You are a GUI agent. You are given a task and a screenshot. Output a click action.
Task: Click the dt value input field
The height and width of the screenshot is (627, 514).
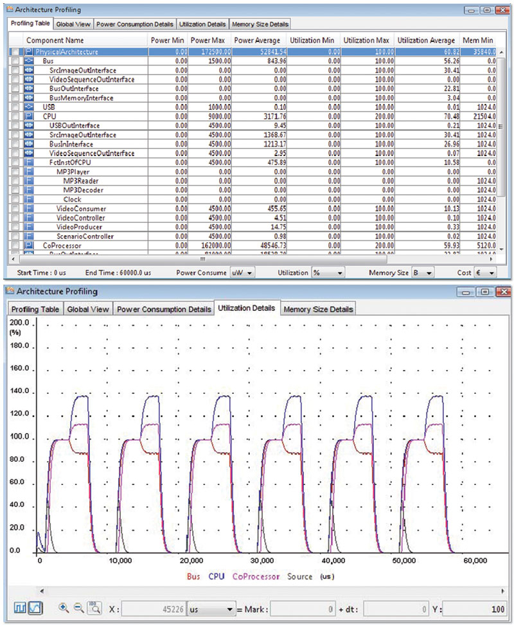click(x=396, y=609)
